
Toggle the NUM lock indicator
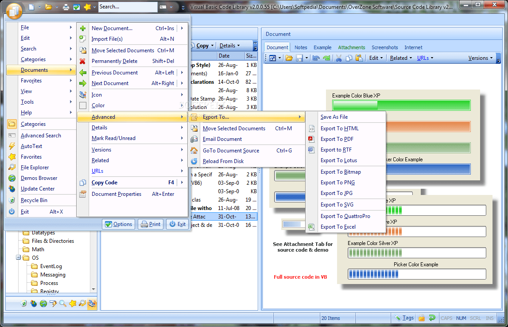click(461, 318)
